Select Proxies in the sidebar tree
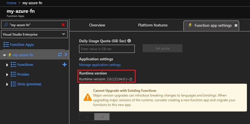Screen dimensions: 250x124 [x=23, y=74]
